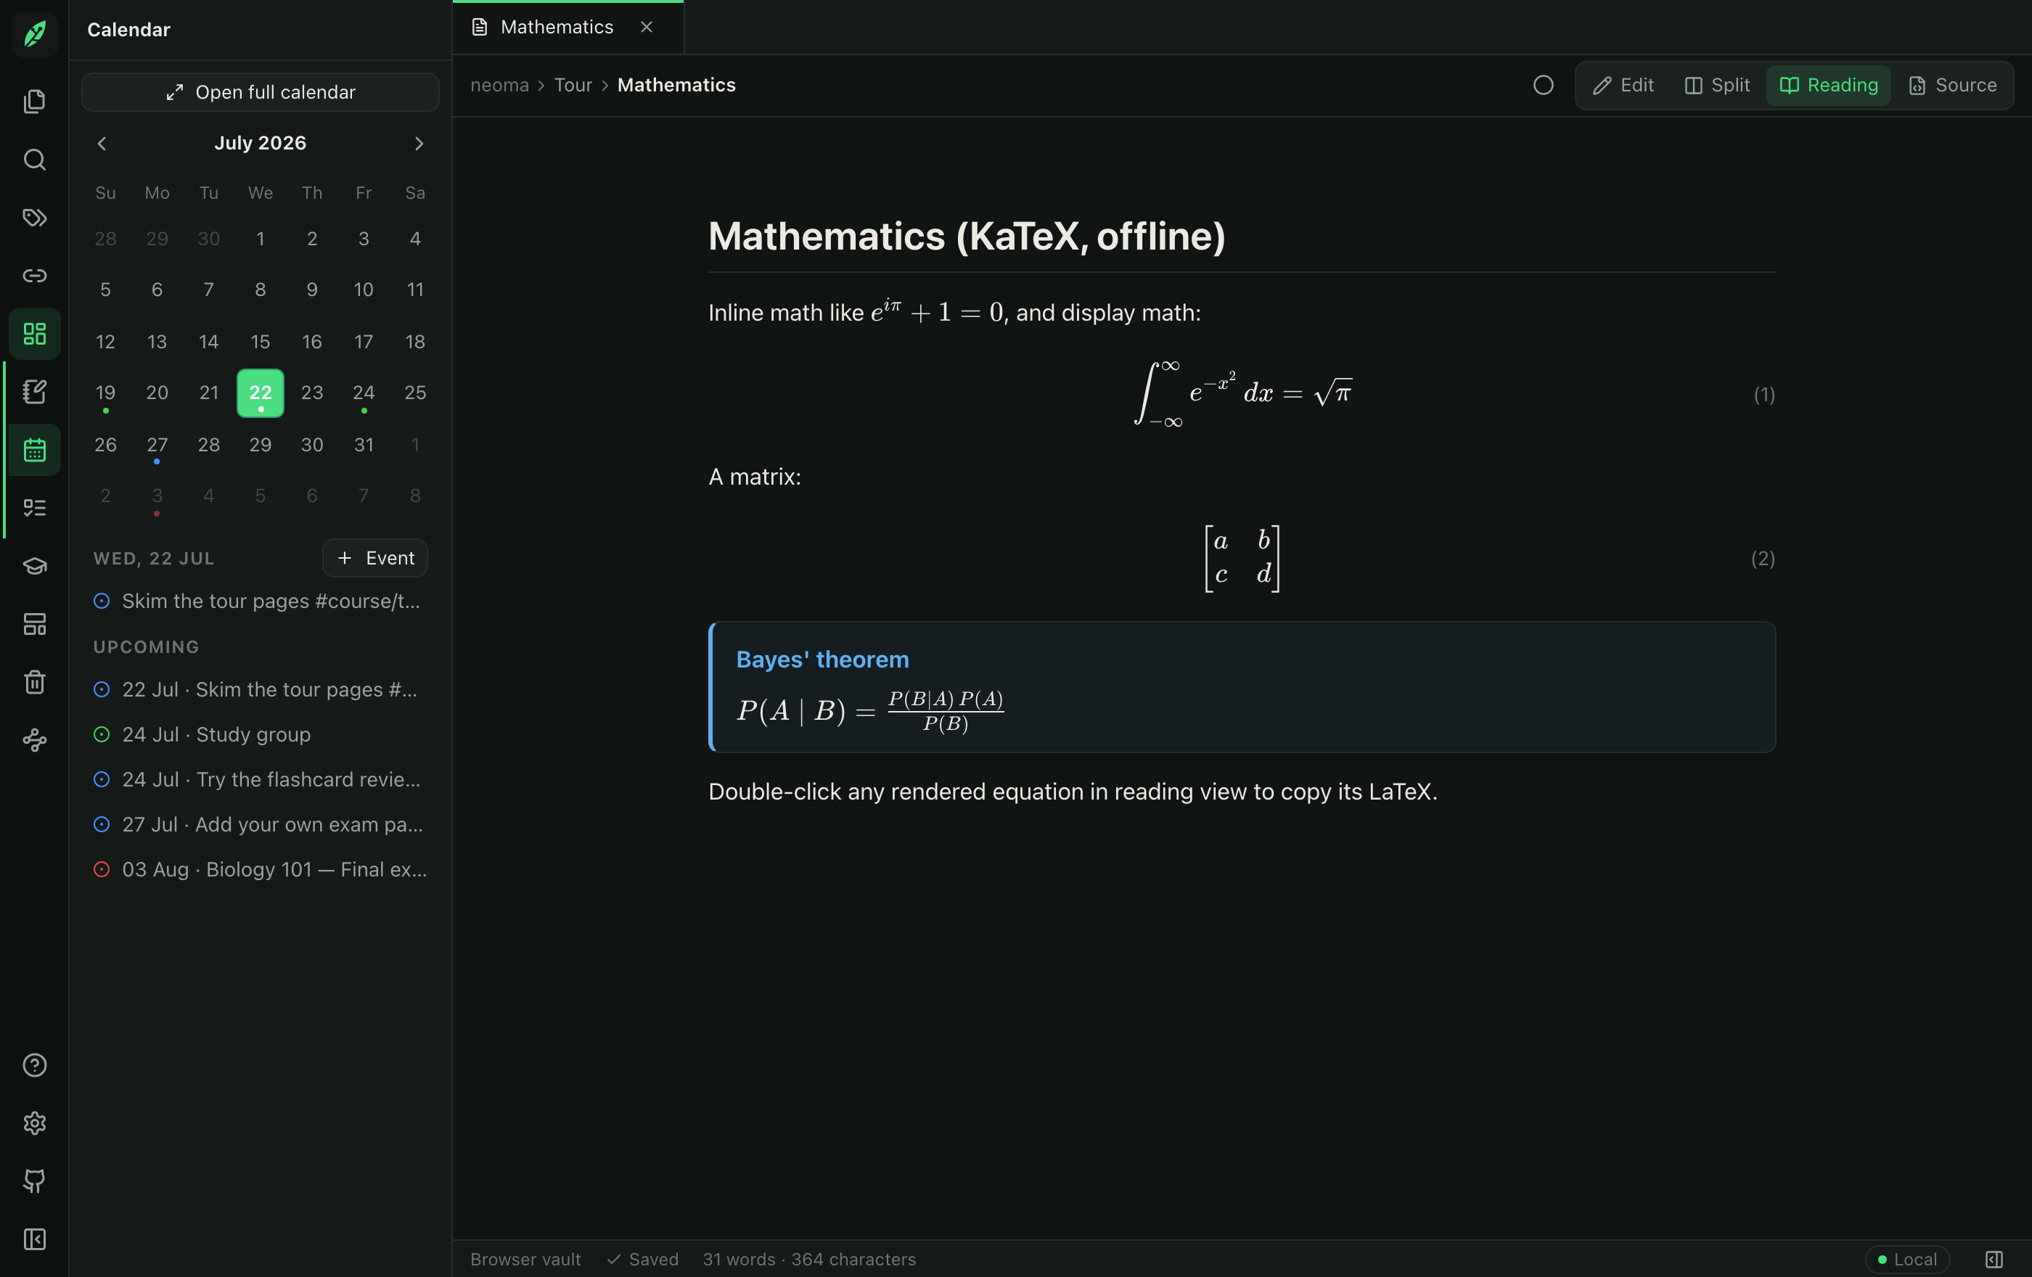
Task: Open the dashboard grid icon in sidebar
Action: click(35, 334)
